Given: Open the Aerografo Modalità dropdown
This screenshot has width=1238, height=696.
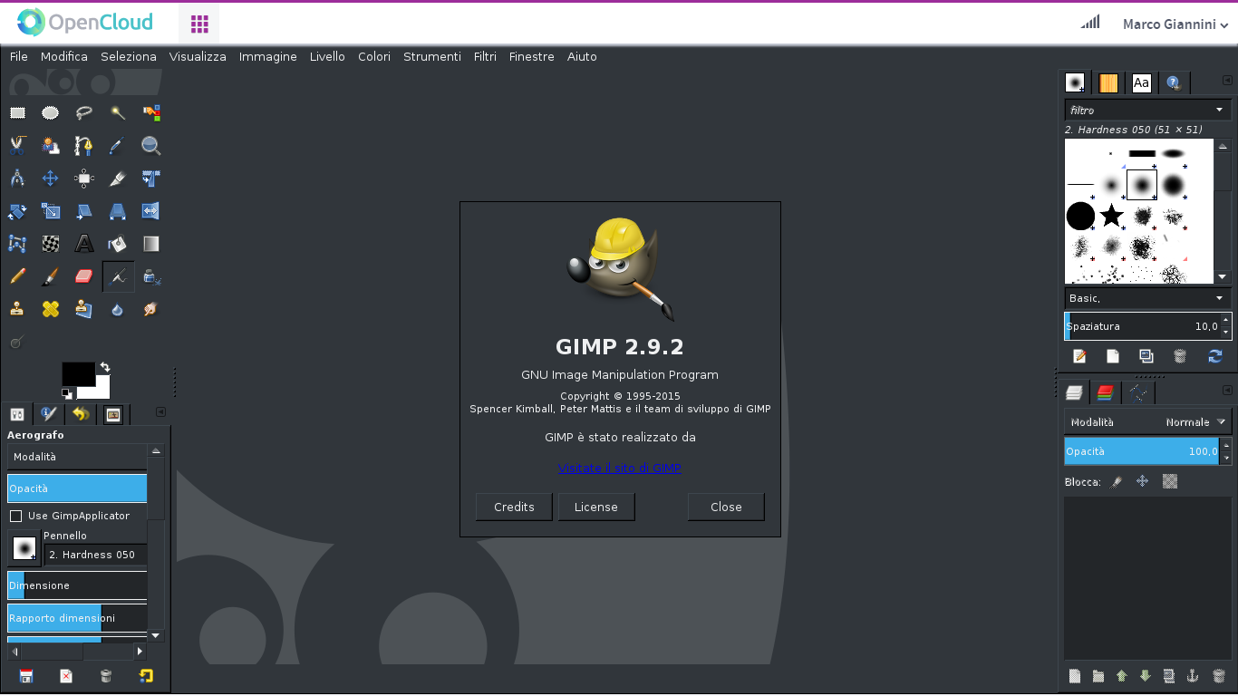Looking at the screenshot, I should click(77, 457).
